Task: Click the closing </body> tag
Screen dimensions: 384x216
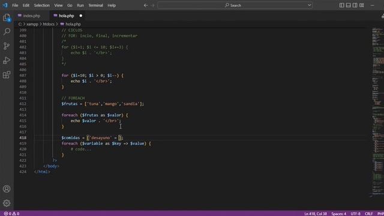Action: pos(51,166)
